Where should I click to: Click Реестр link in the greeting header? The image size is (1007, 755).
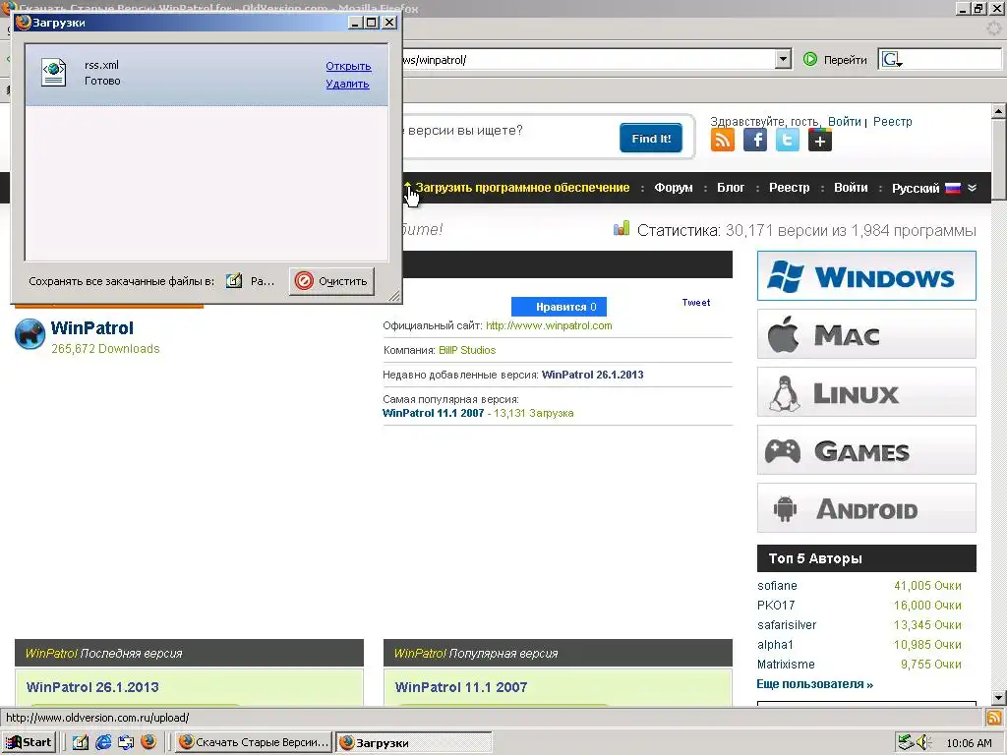pos(893,121)
